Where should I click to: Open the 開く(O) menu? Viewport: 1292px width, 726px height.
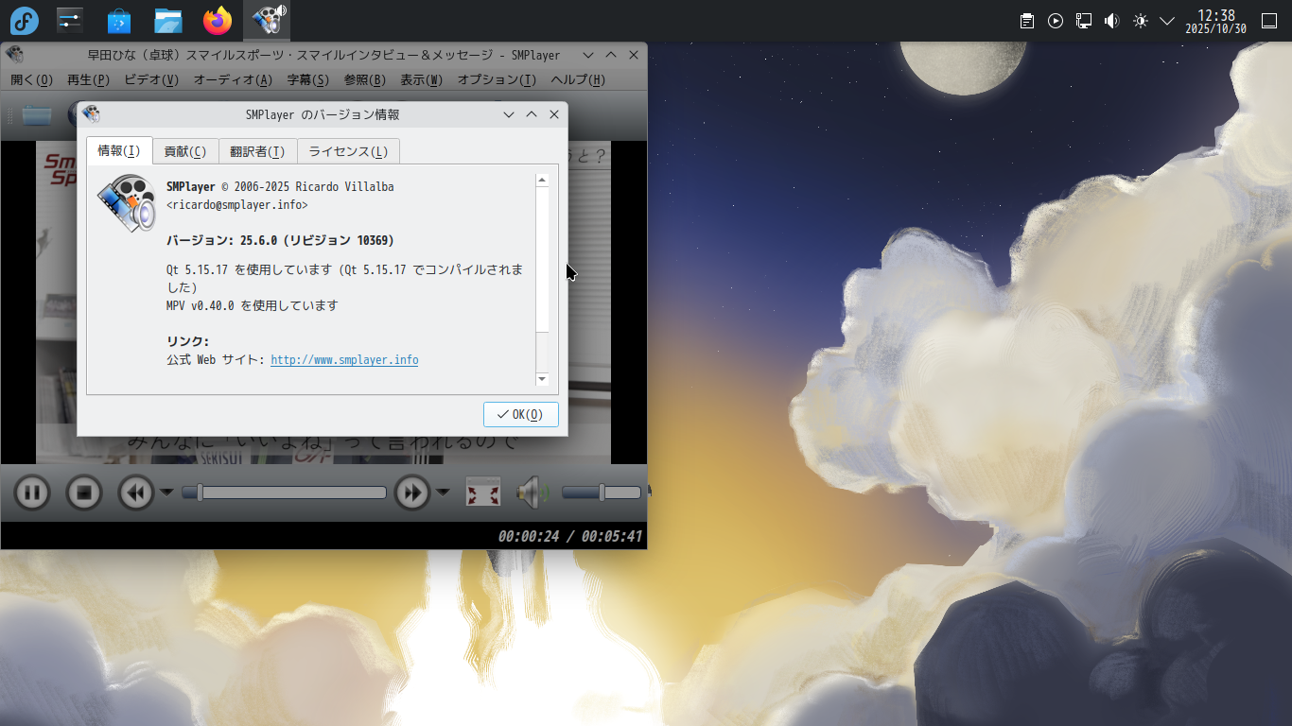click(31, 80)
